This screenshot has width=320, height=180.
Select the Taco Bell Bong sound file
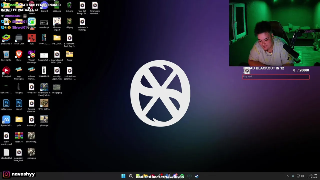(82, 8)
